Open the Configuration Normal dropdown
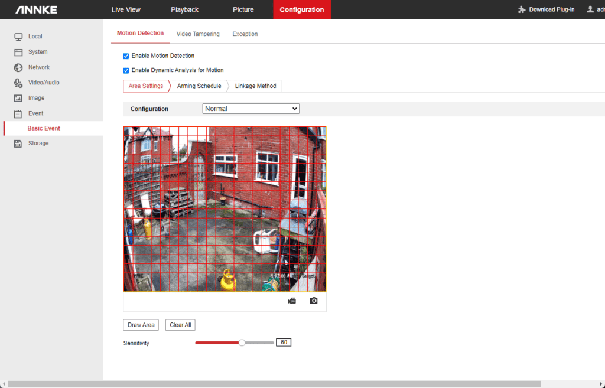This screenshot has height=388, width=605. coord(251,109)
